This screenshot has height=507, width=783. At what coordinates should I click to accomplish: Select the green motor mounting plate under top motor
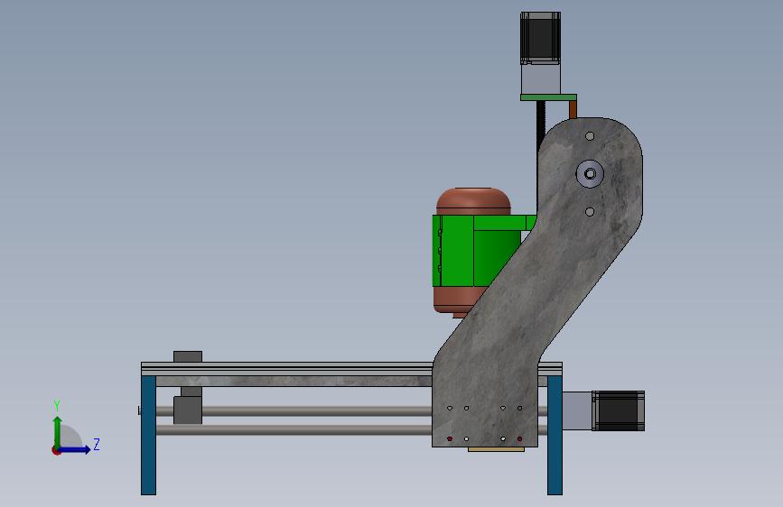[548, 97]
